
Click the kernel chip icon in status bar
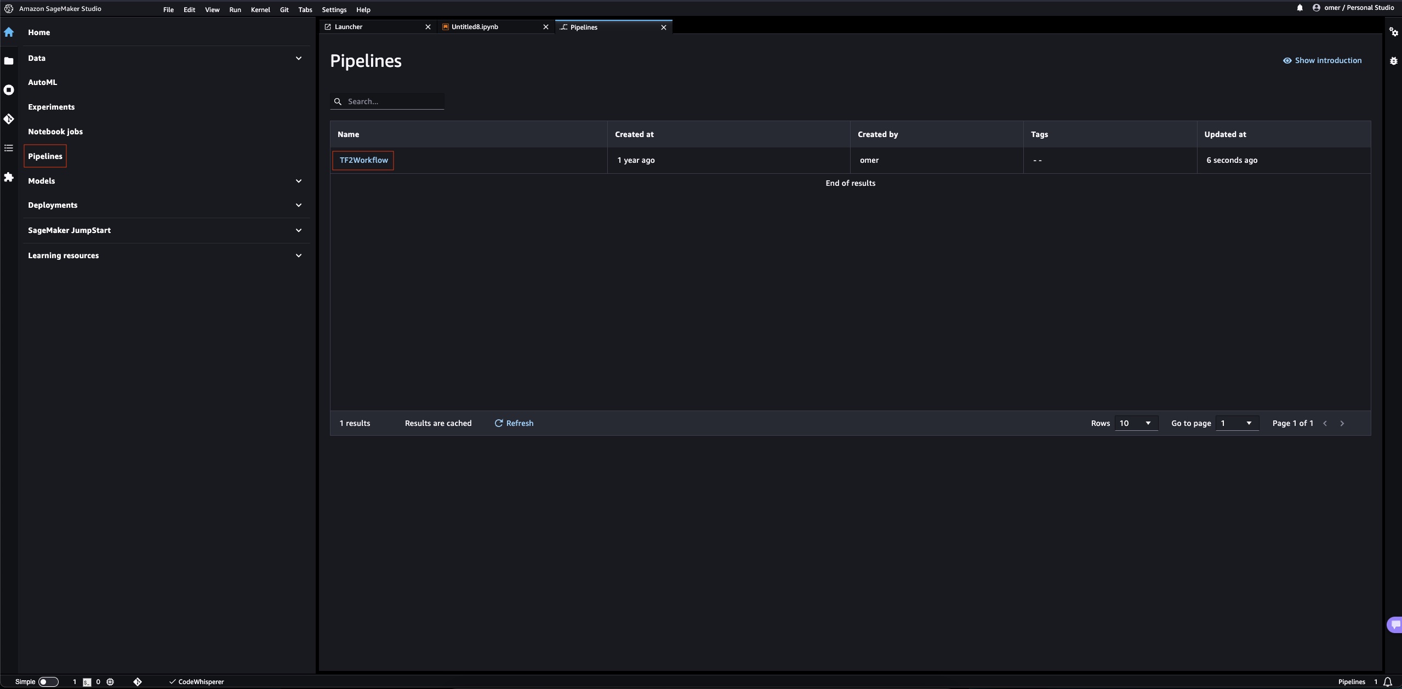pos(110,682)
